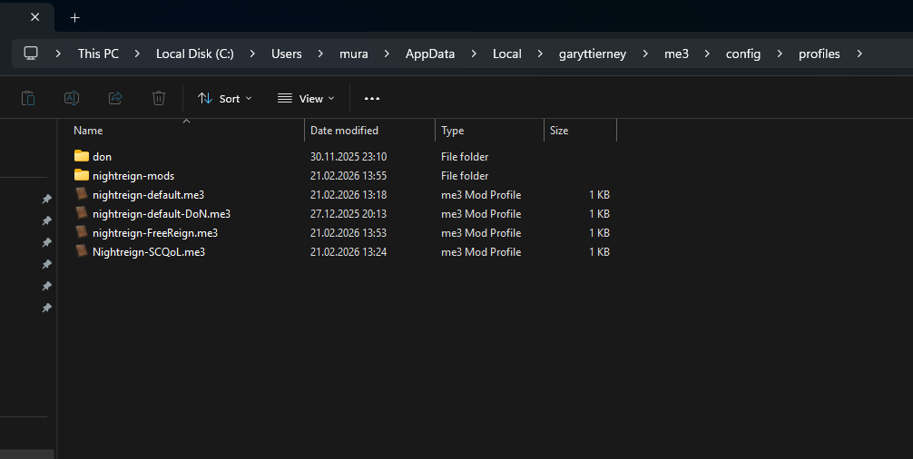Screen dimensions: 913x459
Task: Click the nightreign-default.me3 file icon
Action: click(x=82, y=195)
